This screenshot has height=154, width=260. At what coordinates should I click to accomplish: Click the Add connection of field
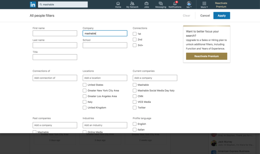(55, 78)
